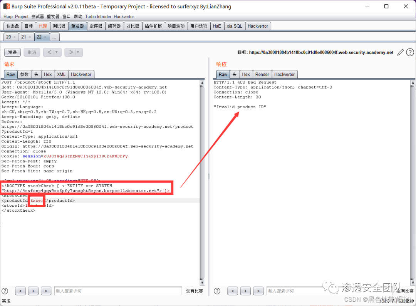Switch to the 定序器 sequencer tab
Screen dimensions: 416x306
point(96,26)
